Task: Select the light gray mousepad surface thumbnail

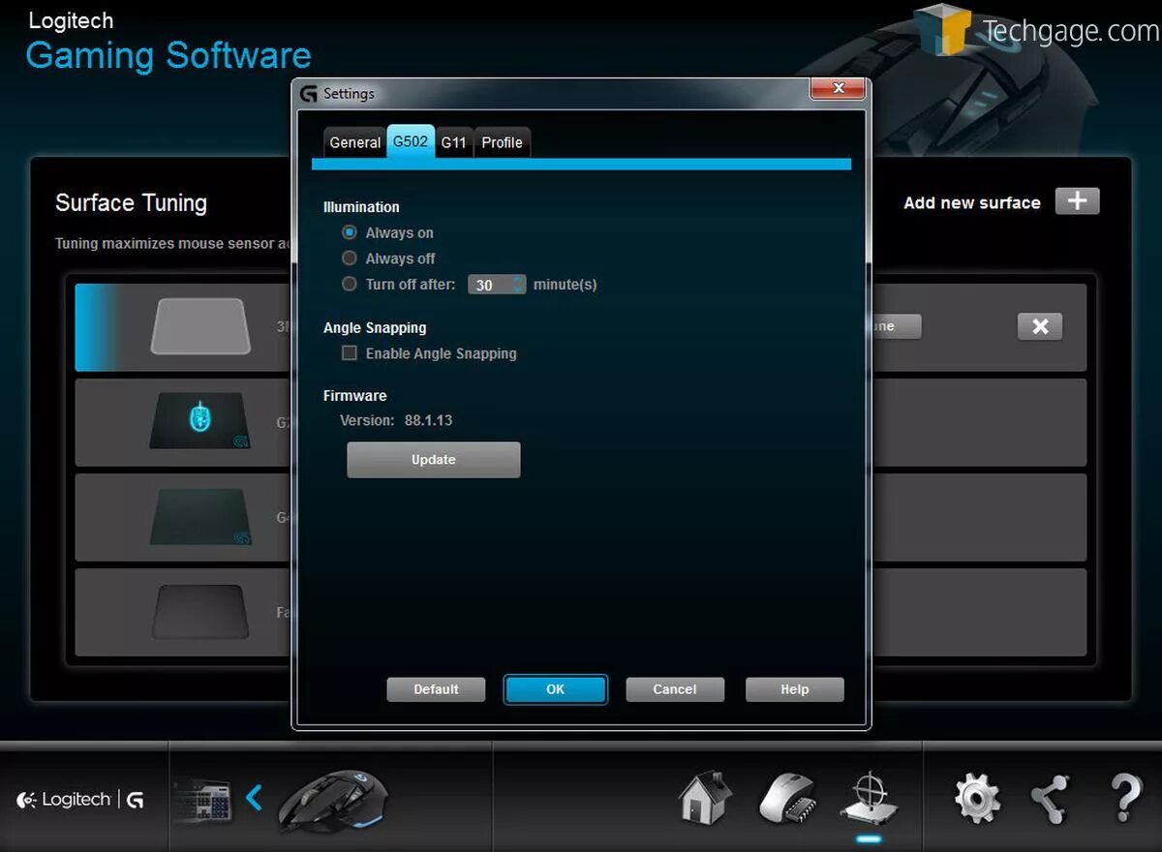Action: pyautogui.click(x=200, y=326)
